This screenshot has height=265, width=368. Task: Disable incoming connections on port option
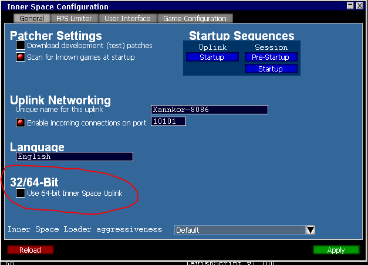pos(21,123)
